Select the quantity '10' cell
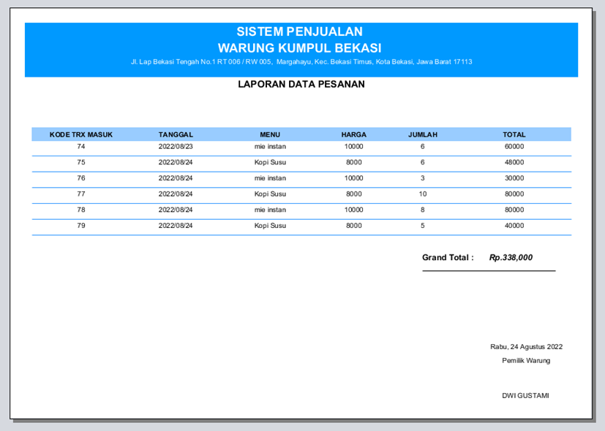The height and width of the screenshot is (431, 605). [x=423, y=194]
